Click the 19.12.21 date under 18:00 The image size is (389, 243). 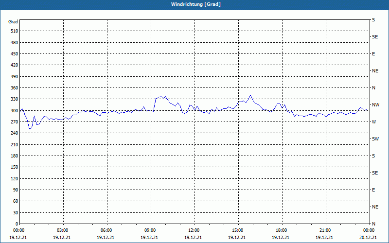tap(281, 237)
